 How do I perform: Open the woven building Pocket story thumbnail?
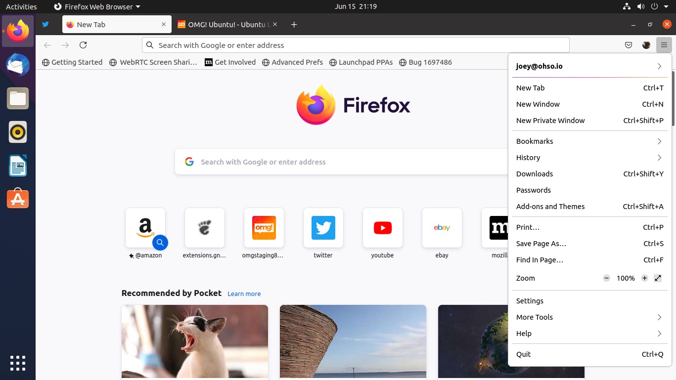tap(353, 342)
